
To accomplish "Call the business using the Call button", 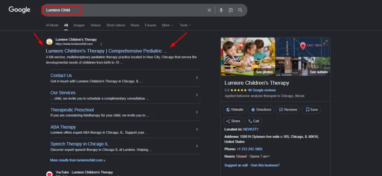I will pyautogui.click(x=253, y=121).
